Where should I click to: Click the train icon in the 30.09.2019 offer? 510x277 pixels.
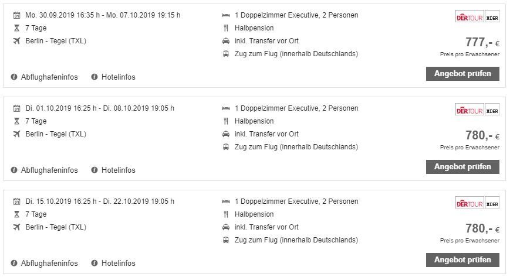(x=226, y=54)
